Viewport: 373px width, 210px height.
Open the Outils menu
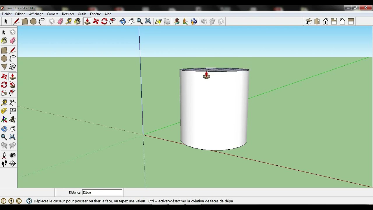tap(82, 14)
